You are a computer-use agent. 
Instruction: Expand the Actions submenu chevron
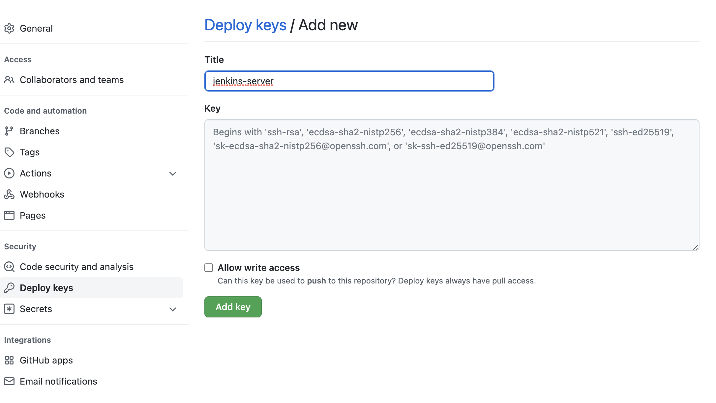[x=173, y=174]
